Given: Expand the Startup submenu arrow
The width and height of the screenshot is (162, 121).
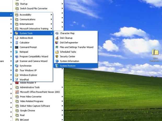Looking at the screenshot, I should (62, 4).
